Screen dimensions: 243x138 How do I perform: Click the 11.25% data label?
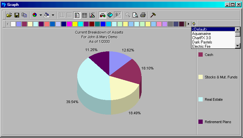91,50
